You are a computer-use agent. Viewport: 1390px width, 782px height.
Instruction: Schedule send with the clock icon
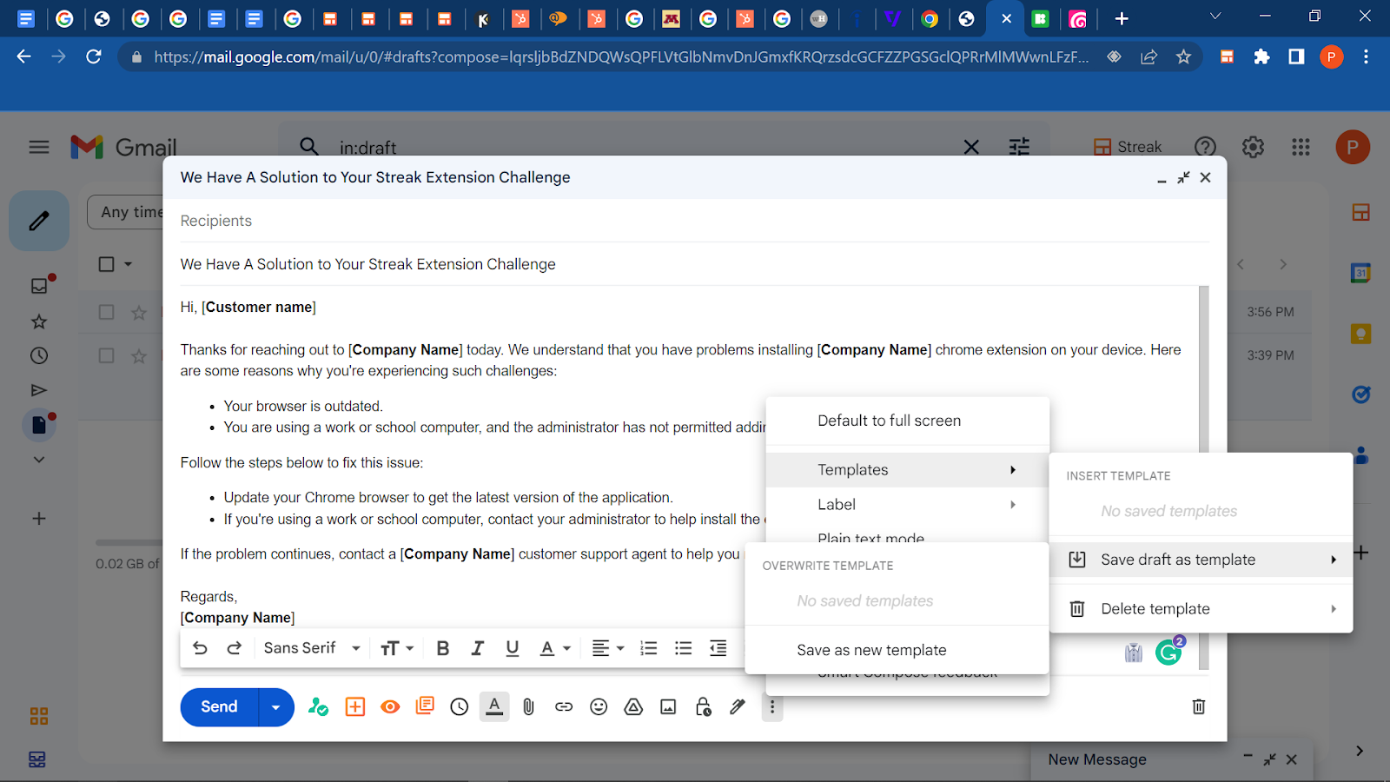tap(459, 706)
